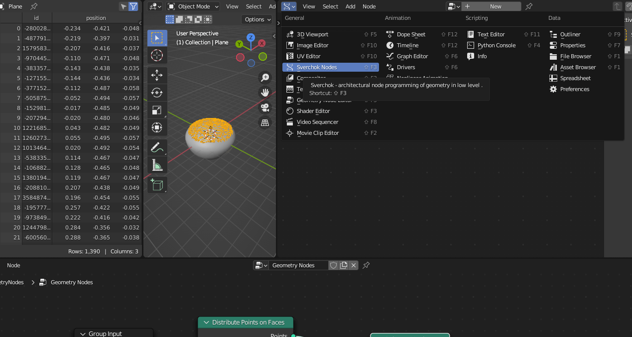Viewport: 632px width, 337px height.
Task: Create New Sverchok node tree
Action: click(492, 6)
